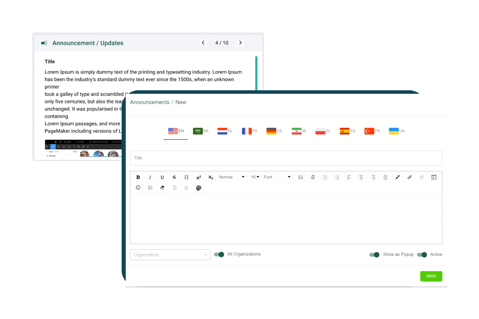This screenshot has height=319, width=479.
Task: Click the green SAVE button
Action: coord(431,276)
